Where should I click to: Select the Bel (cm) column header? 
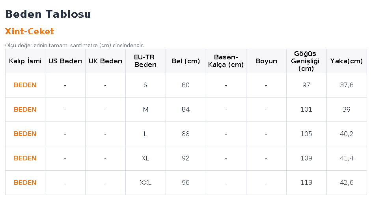(186, 61)
